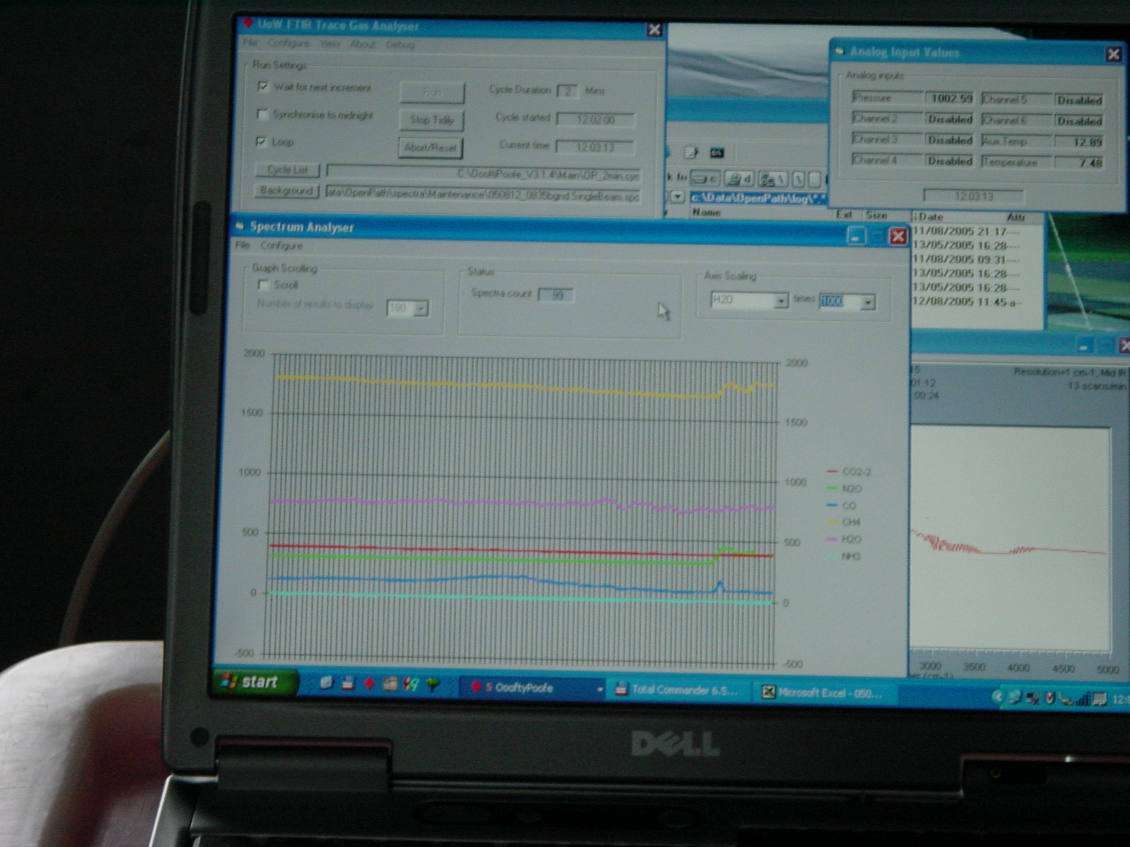The image size is (1130, 847).
Task: Click the Background button
Action: tap(286, 191)
